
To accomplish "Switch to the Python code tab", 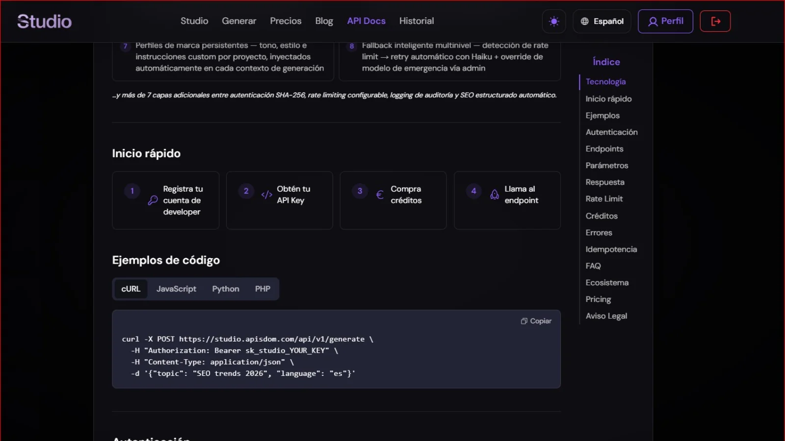I will [x=225, y=289].
